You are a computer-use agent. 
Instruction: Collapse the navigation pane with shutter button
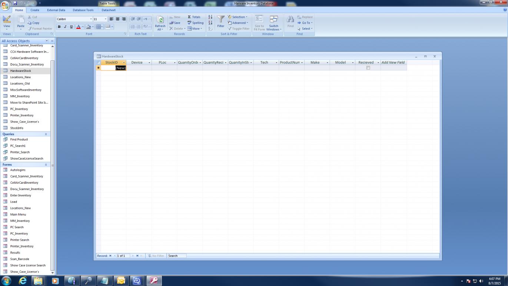52,41
